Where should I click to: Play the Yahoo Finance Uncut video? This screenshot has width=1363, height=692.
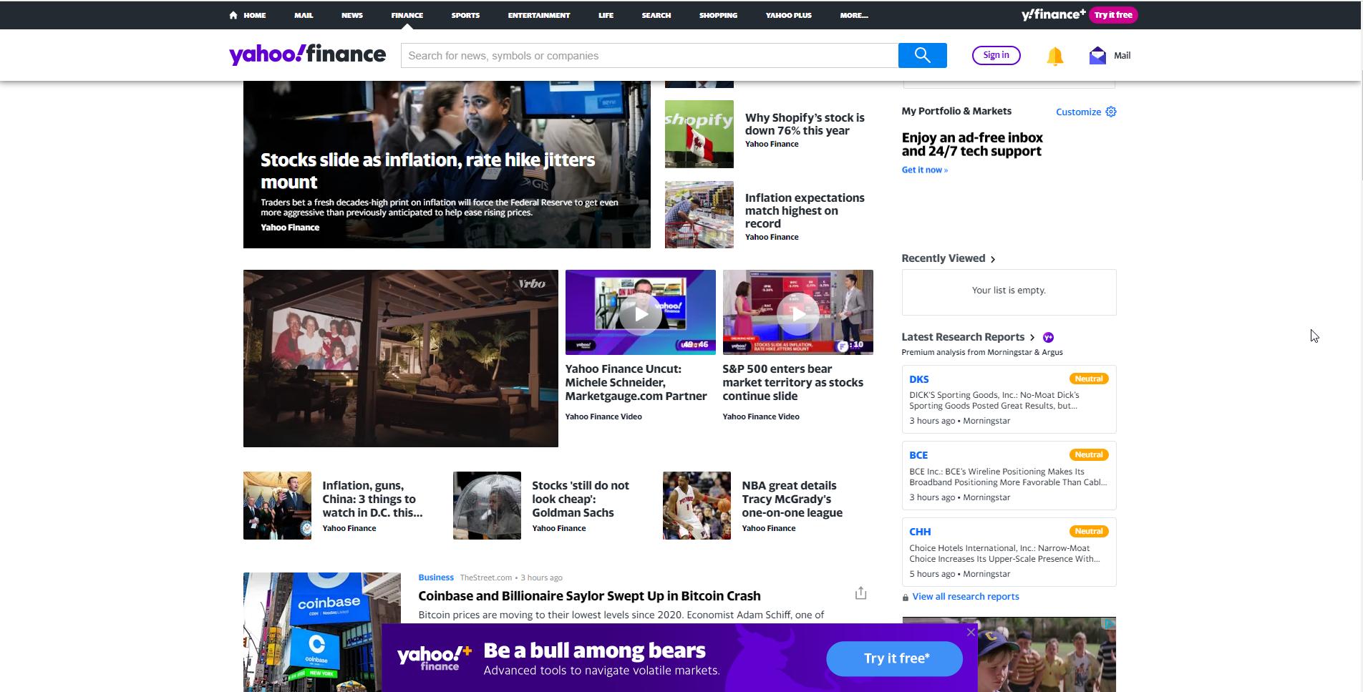[x=640, y=313]
